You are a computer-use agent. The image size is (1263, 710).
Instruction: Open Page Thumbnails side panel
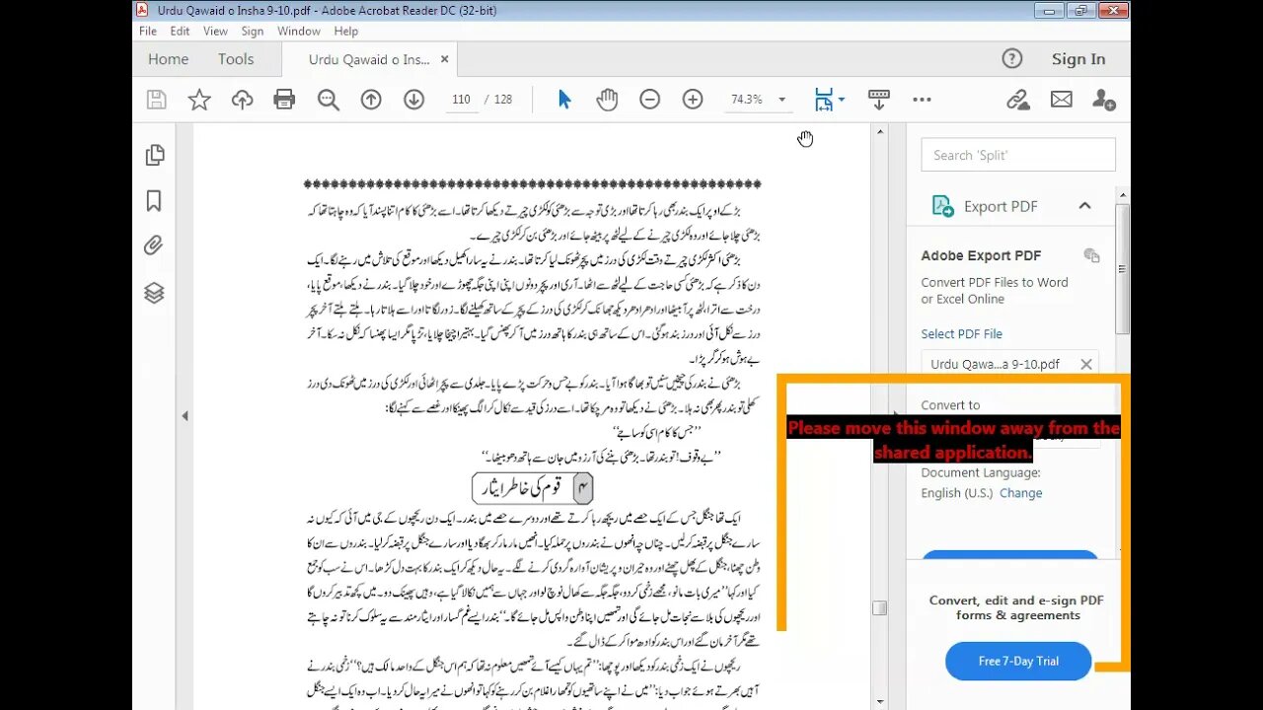154,155
